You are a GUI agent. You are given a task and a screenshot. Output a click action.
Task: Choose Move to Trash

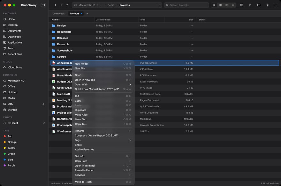103,182
